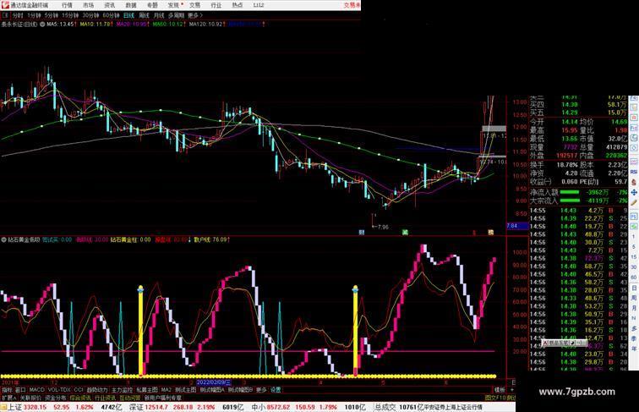Open the 市场 menu
The width and height of the screenshot is (639, 412).
coord(88,5)
